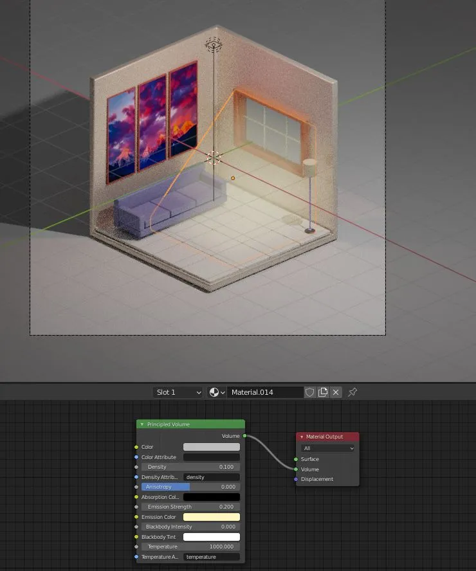Unlink material with the X icon
The height and width of the screenshot is (571, 476).
click(336, 392)
